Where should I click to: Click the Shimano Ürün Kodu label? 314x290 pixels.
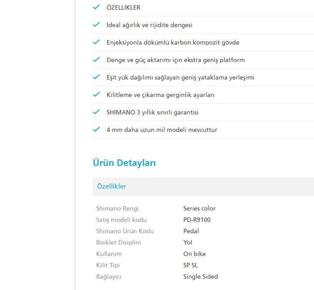[x=125, y=231]
